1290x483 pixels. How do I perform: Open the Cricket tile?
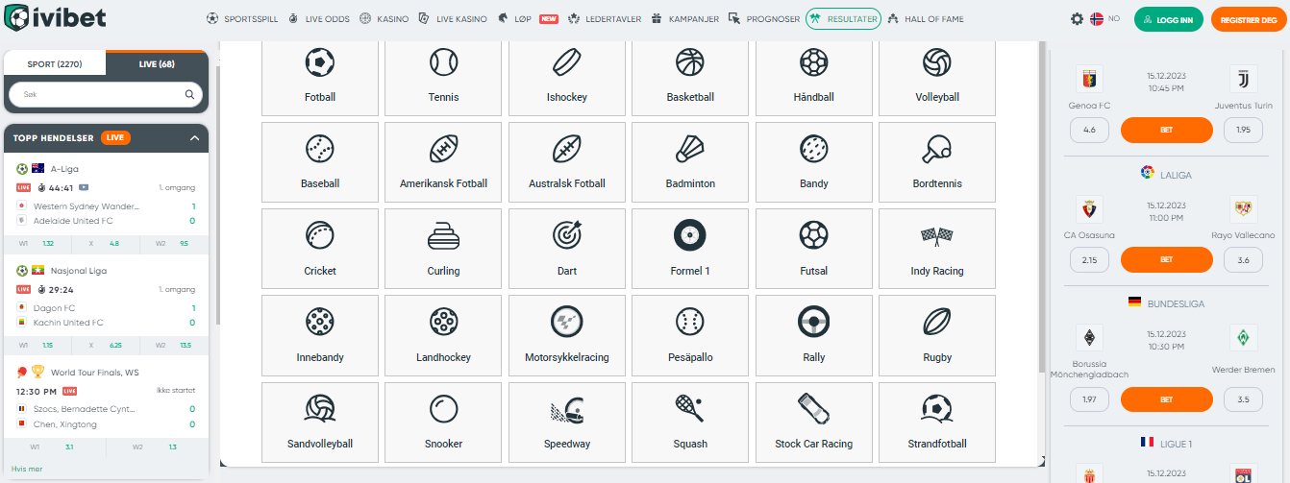click(x=320, y=250)
